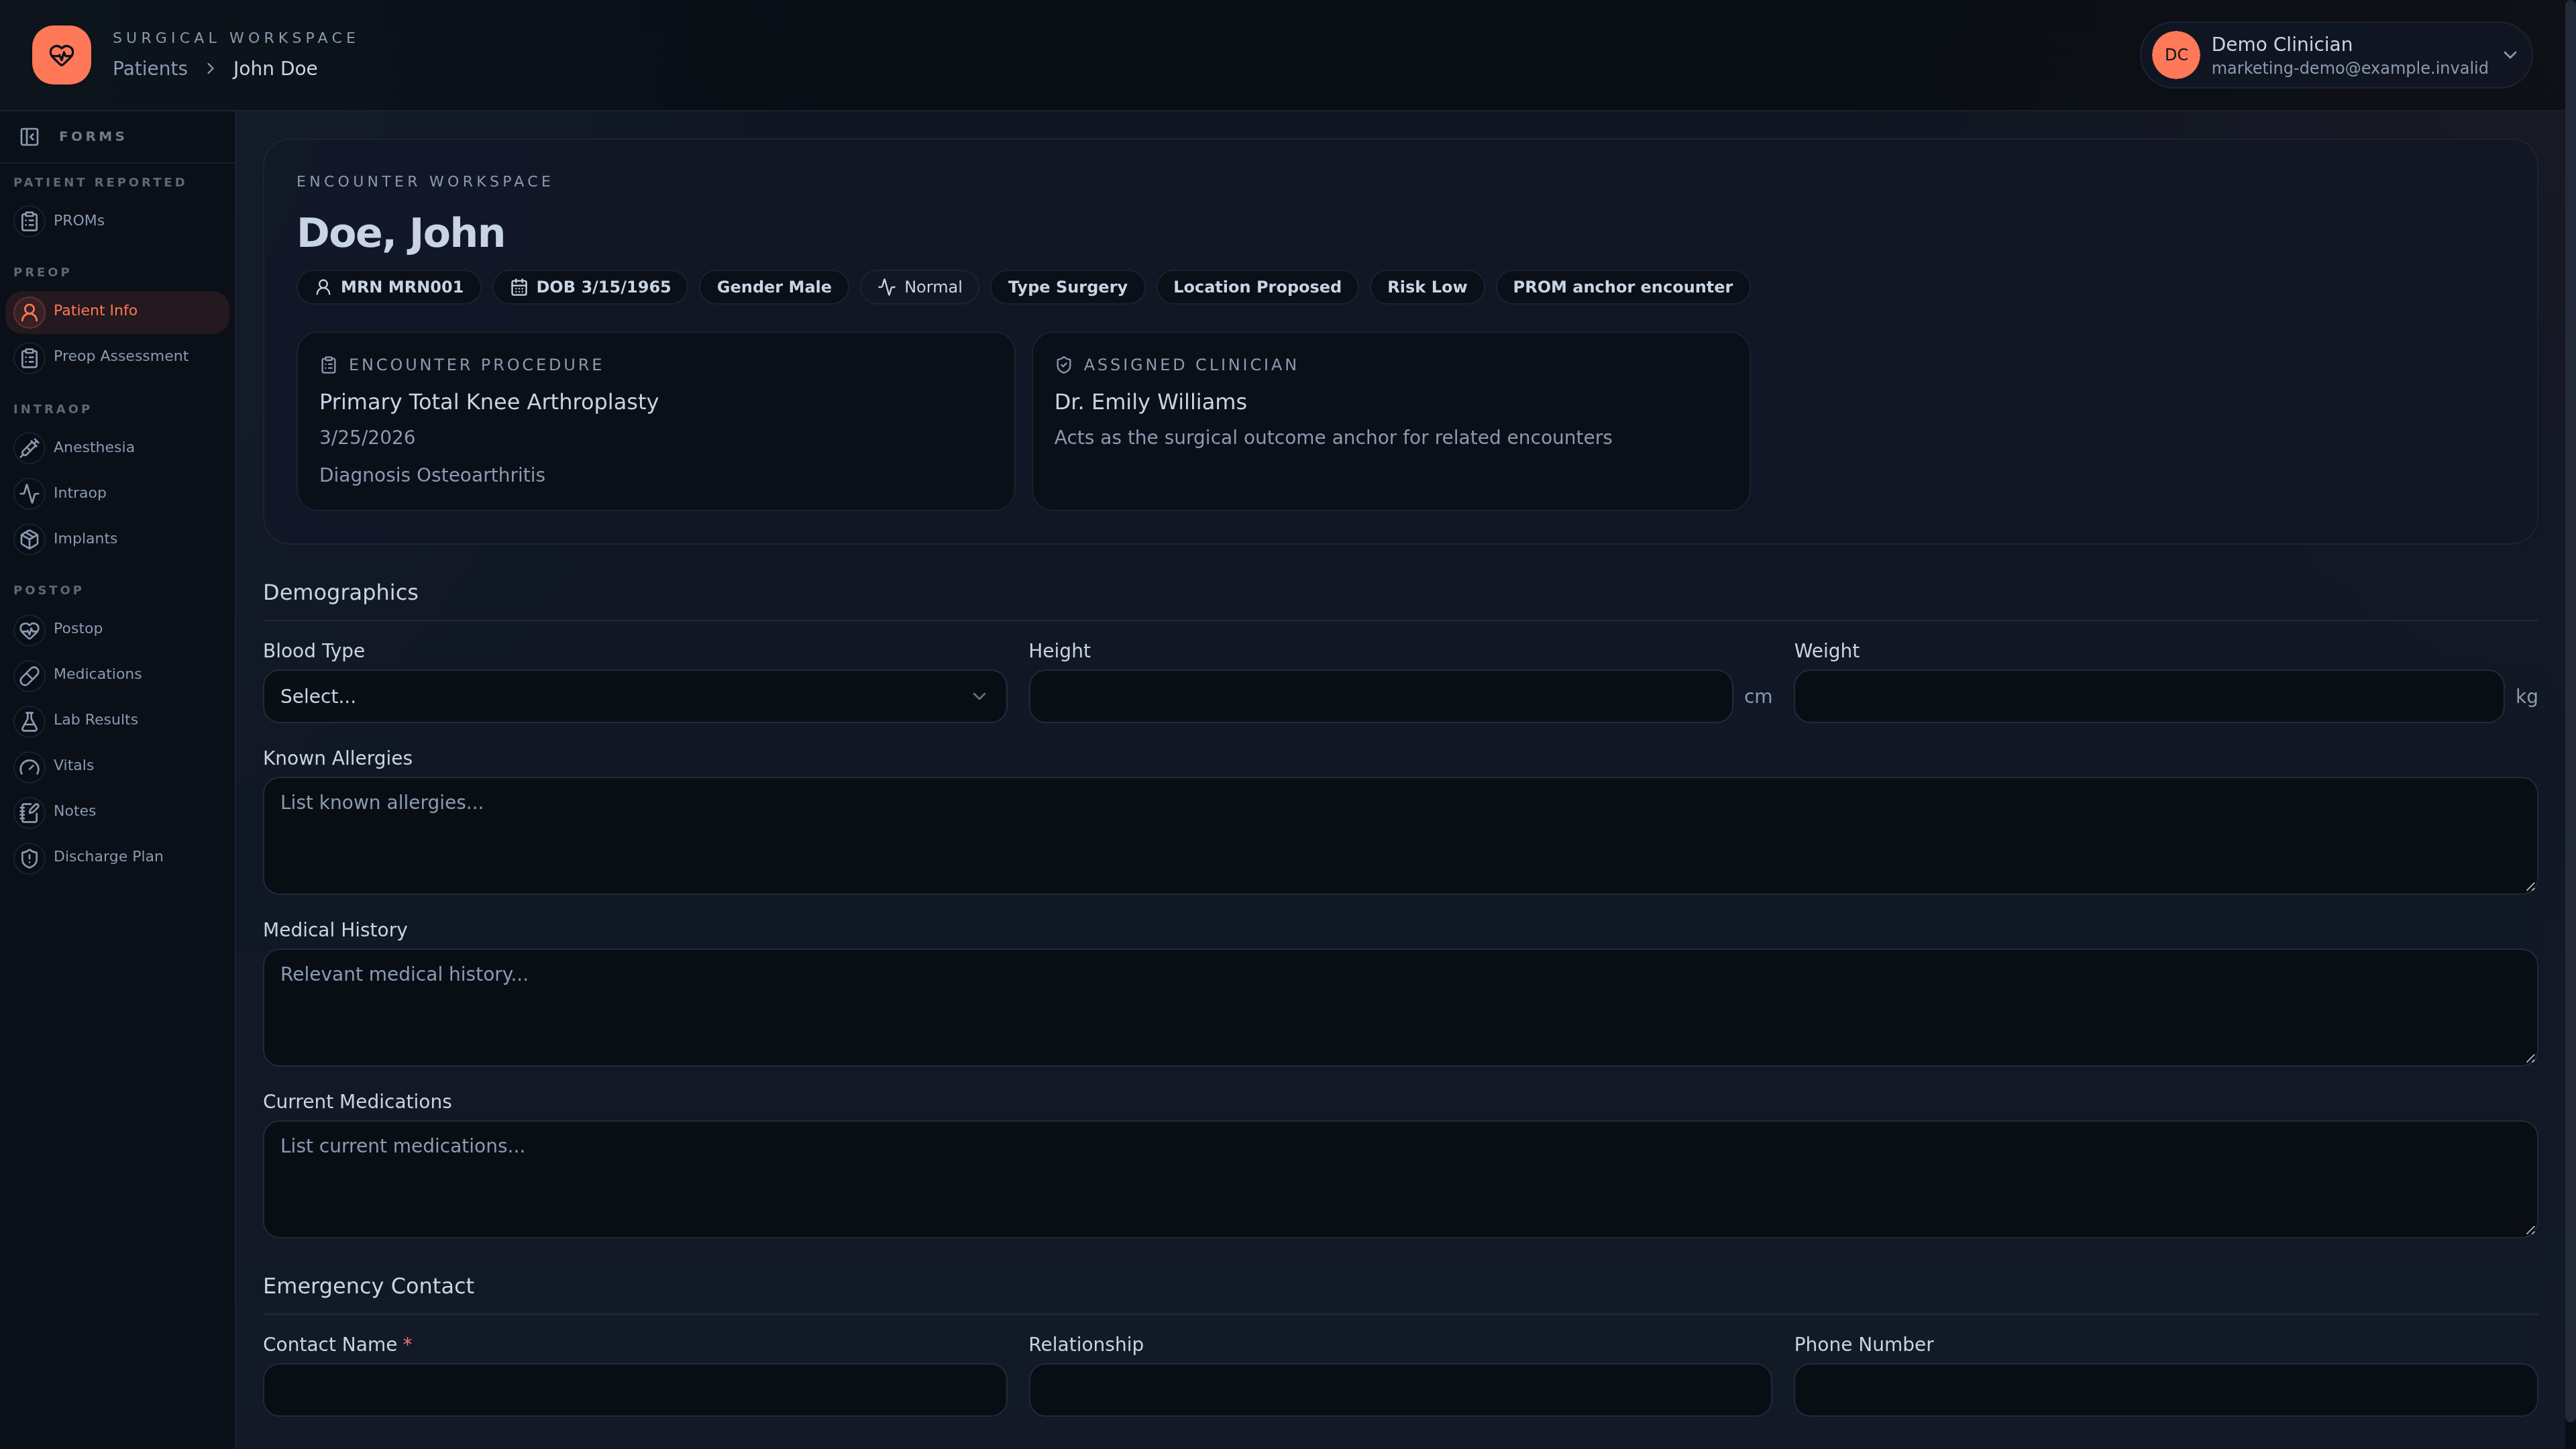The height and width of the screenshot is (1449, 2576).
Task: Click the Implants box icon
Action: (x=30, y=539)
